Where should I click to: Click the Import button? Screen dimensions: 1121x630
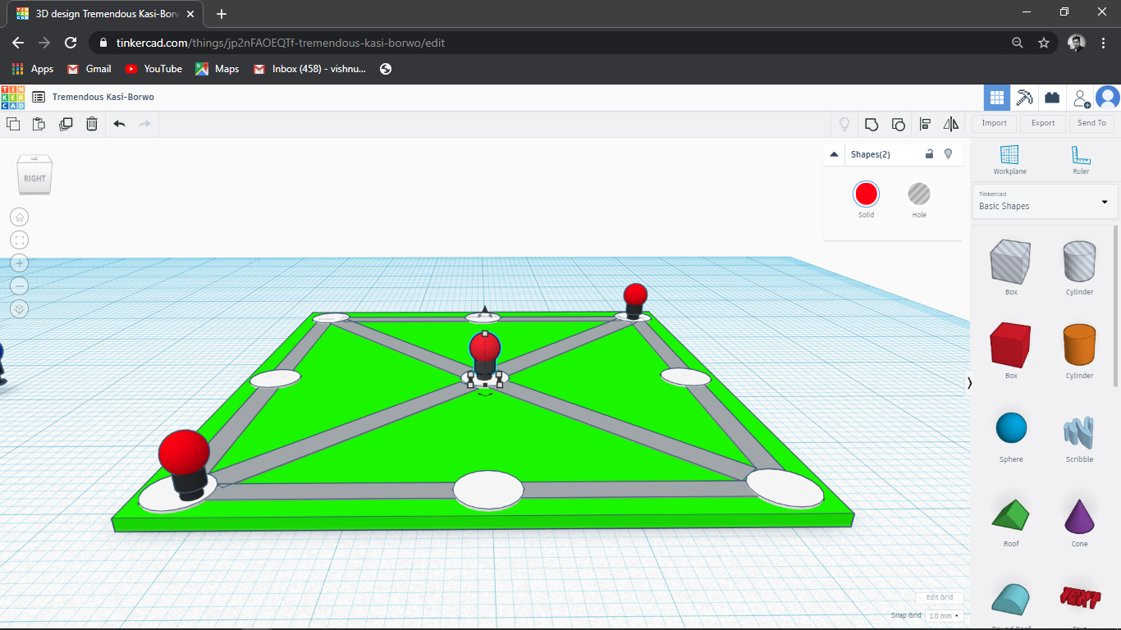[994, 123]
